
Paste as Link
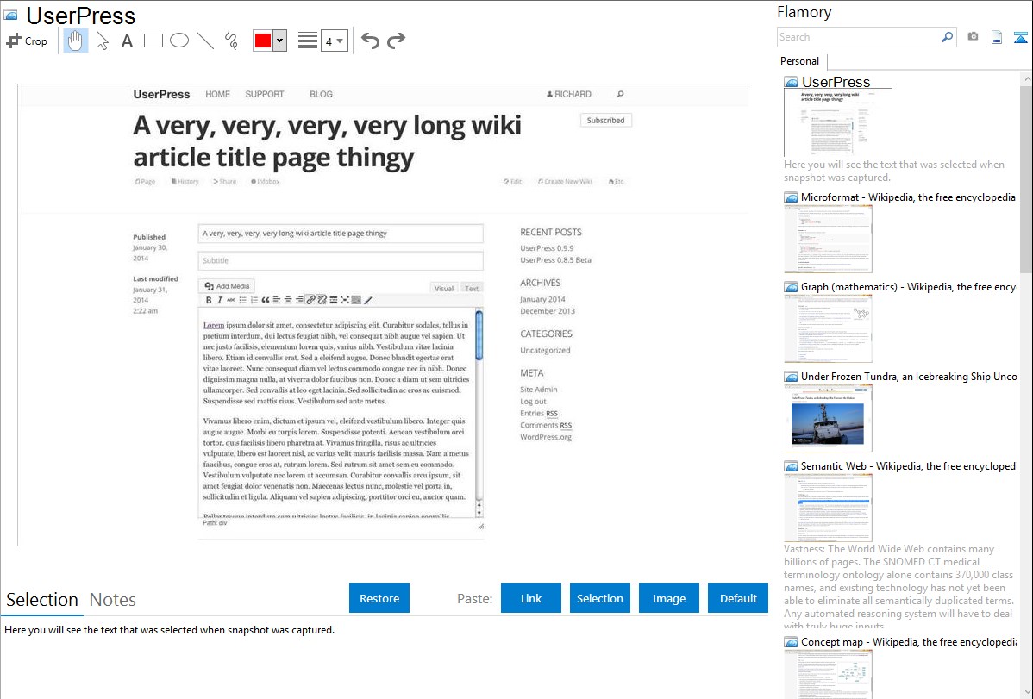point(531,598)
